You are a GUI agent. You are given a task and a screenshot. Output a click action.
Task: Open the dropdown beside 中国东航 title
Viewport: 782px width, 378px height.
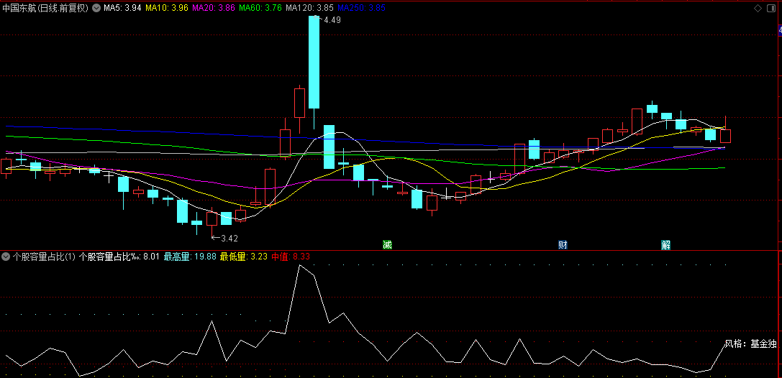[96, 8]
